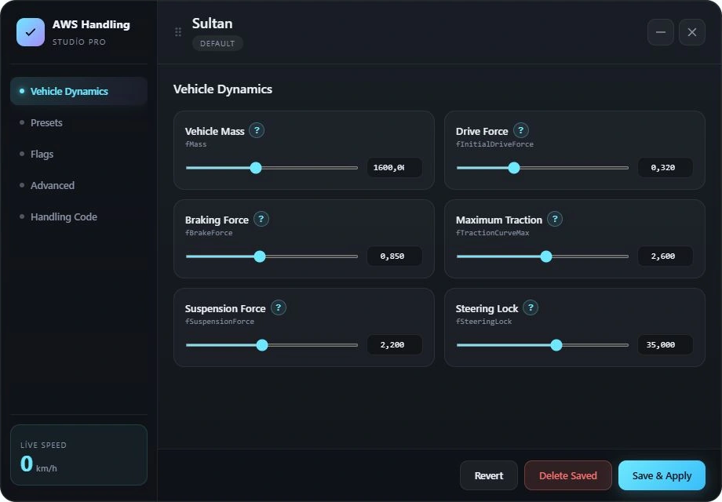The width and height of the screenshot is (722, 502).
Task: Click the Delete Saved button
Action: coord(567,475)
